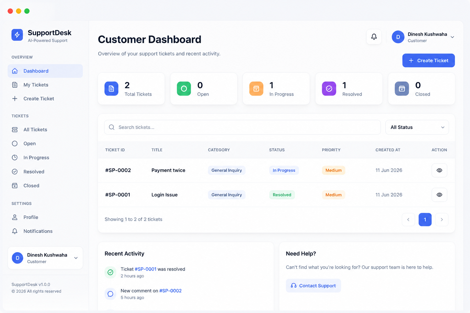470x313 pixels.
Task: Show All Tickets from the sidebar
Action: point(45,130)
